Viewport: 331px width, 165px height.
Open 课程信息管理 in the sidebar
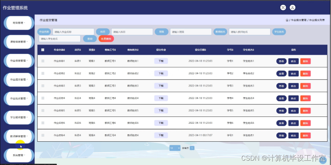tap(19, 42)
